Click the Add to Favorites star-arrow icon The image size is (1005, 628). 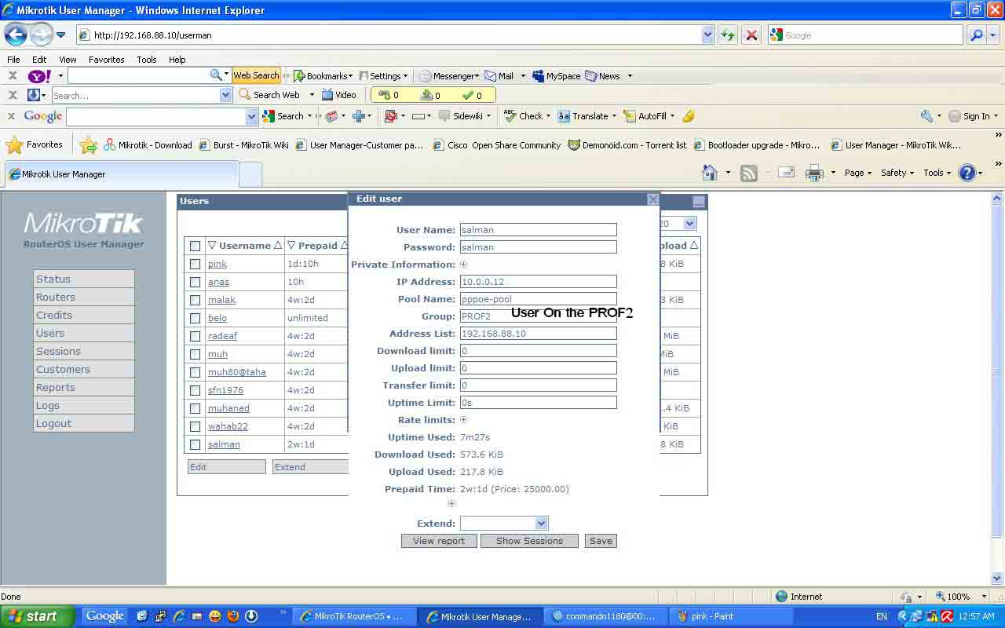point(89,145)
